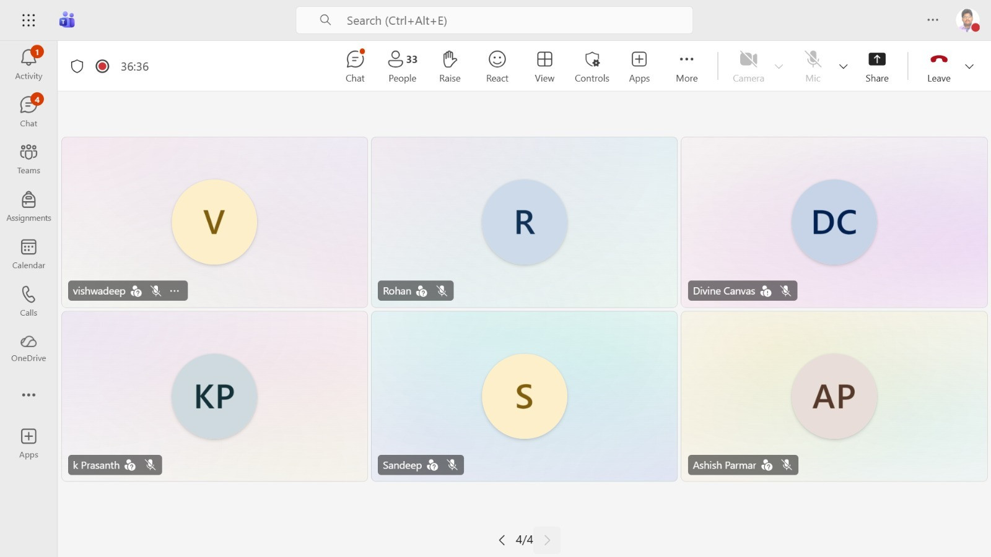Expand the Leave options dropdown arrow

point(969,66)
